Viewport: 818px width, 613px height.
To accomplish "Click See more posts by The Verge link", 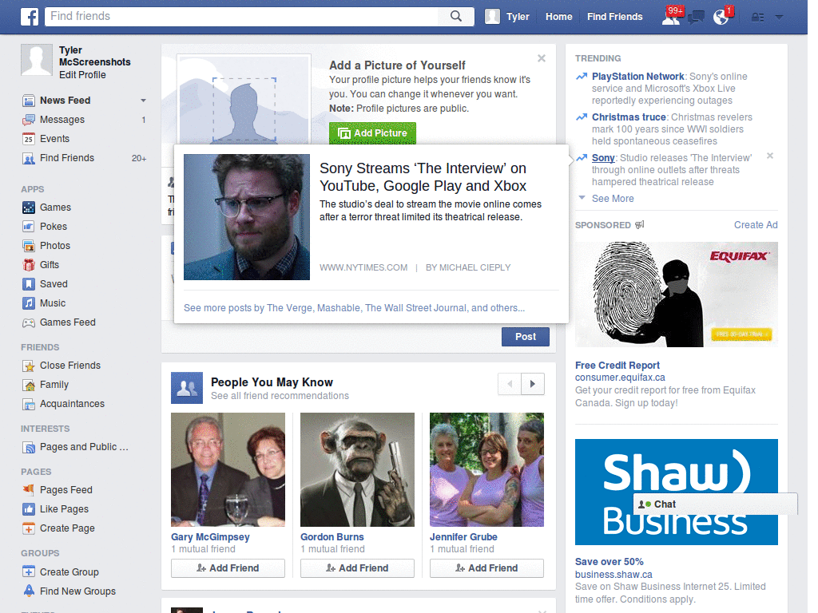I will [354, 308].
